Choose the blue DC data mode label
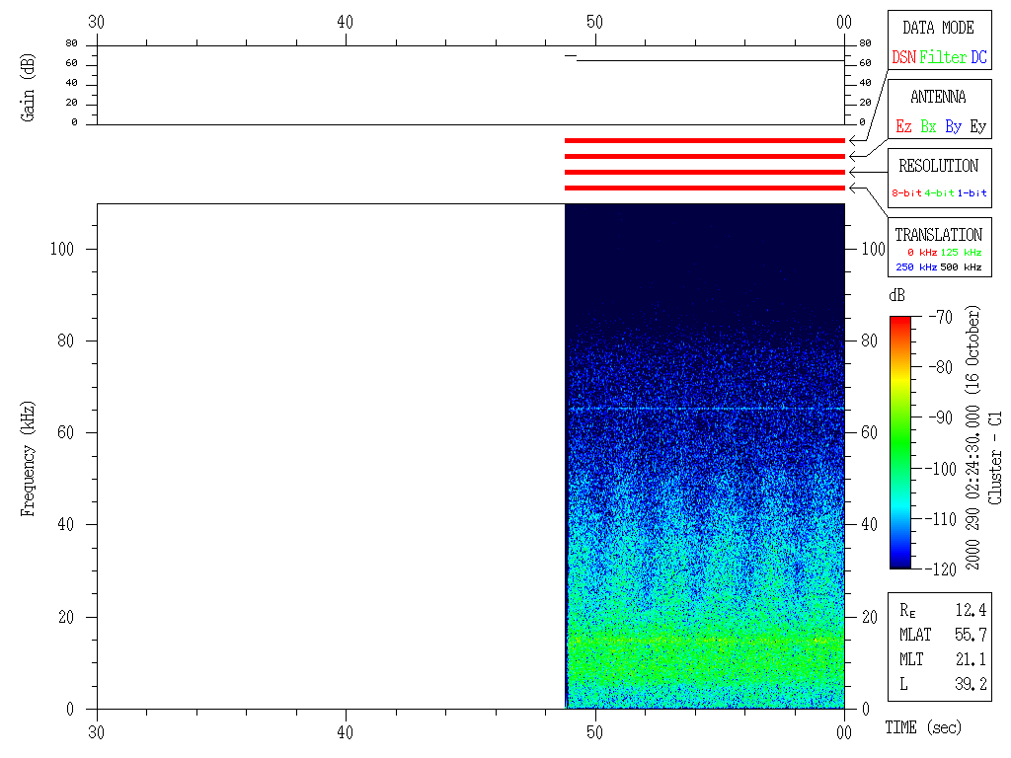Image resolution: width=1011 pixels, height=758 pixels. [978, 58]
